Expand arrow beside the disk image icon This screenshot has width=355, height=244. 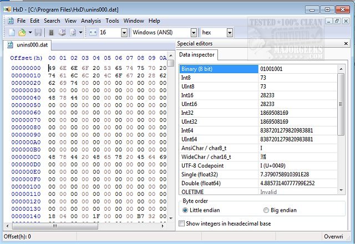pos(80,33)
